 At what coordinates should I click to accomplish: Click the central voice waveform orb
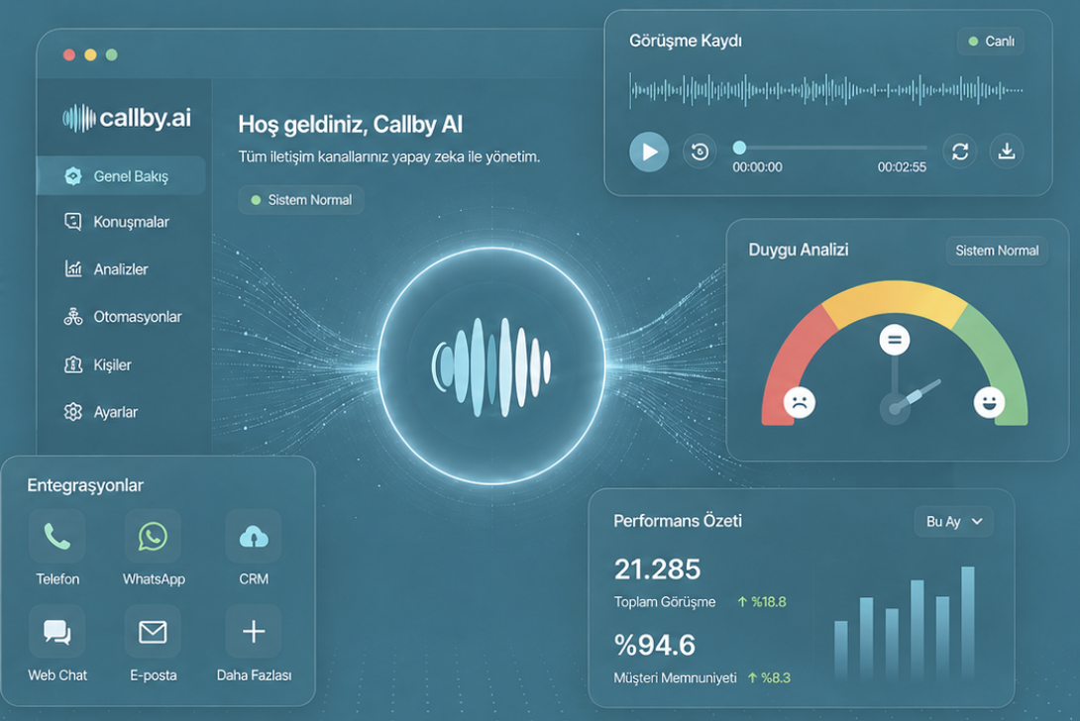coord(491,365)
